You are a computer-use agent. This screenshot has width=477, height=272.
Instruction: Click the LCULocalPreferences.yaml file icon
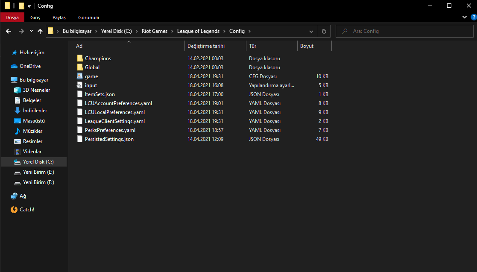pyautogui.click(x=80, y=112)
